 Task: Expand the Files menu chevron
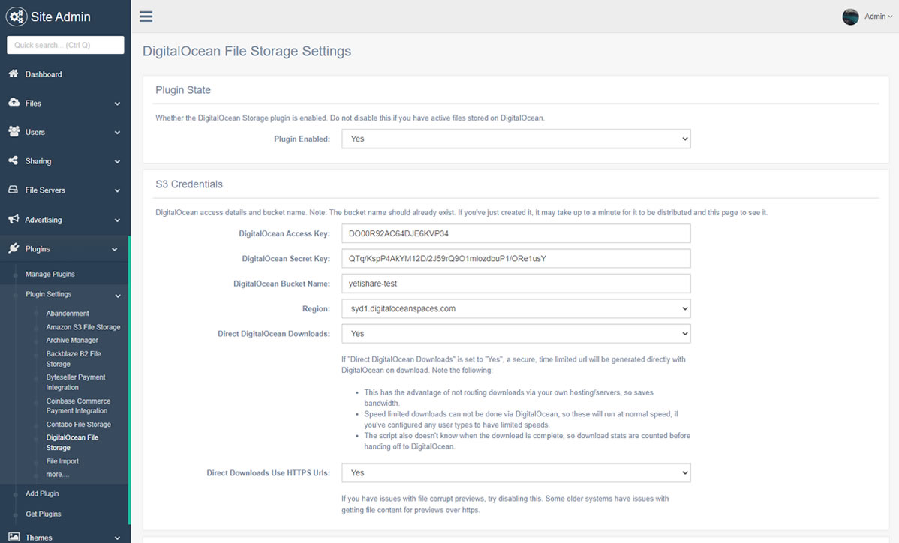tap(117, 103)
